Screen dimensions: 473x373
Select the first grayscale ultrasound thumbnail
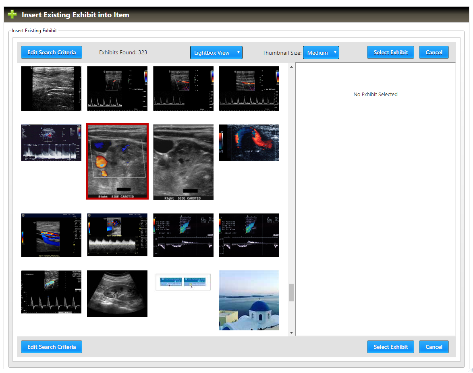[51, 89]
